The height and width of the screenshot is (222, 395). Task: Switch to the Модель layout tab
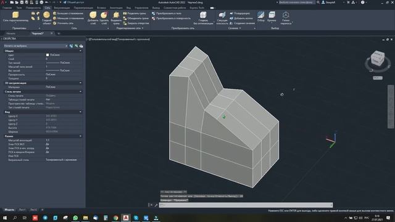(x=9, y=210)
